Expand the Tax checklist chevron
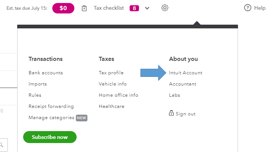The image size is (269, 152). tap(147, 8)
